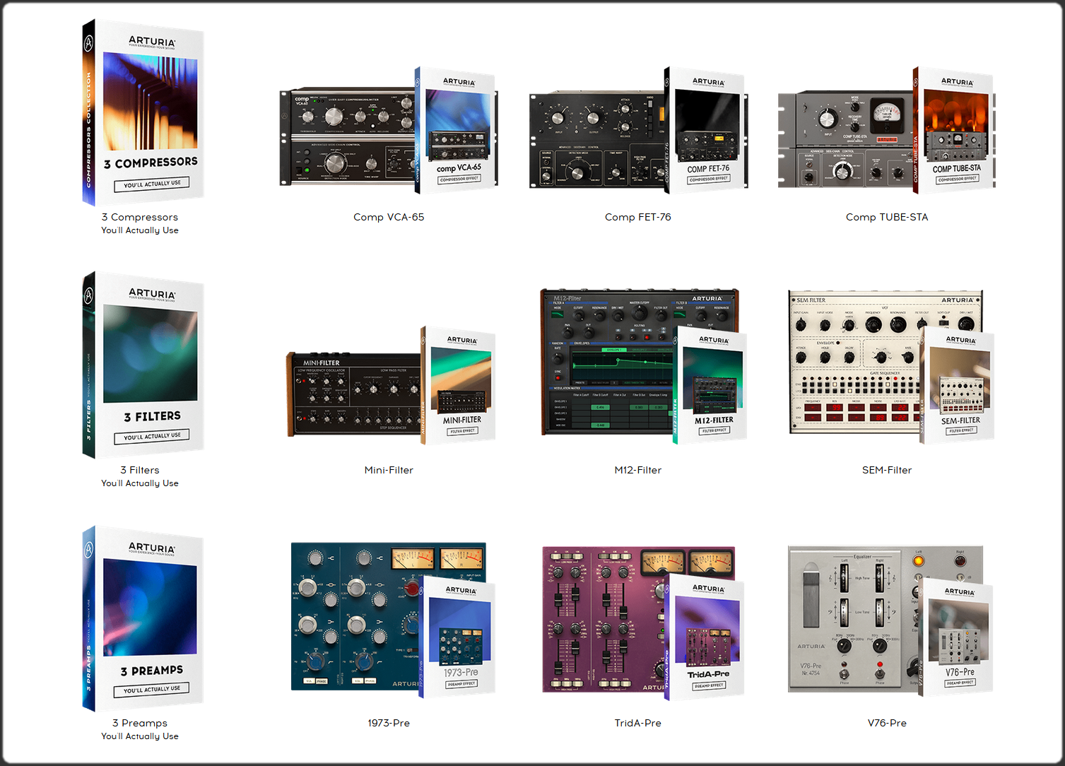This screenshot has width=1065, height=766.
Task: Click 'You'll Actually Use' under 3 Compressors
Action: (140, 230)
